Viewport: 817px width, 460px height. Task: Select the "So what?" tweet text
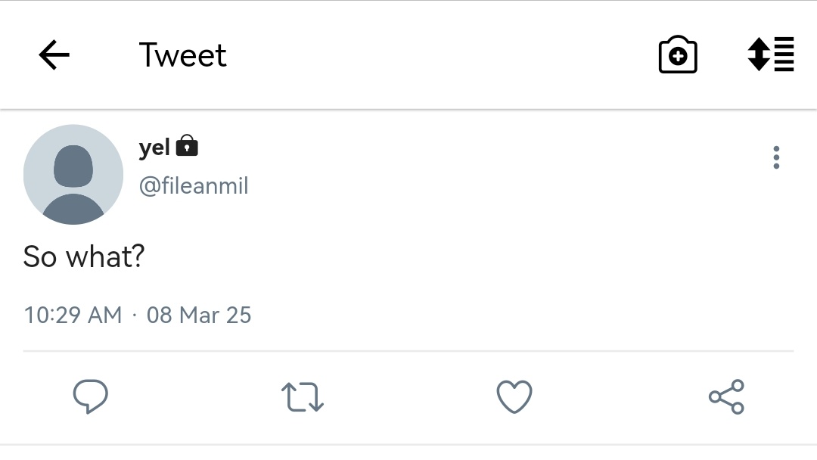[84, 256]
